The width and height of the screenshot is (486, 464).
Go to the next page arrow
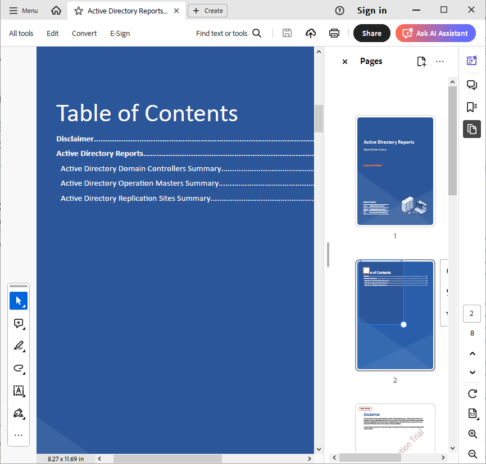473,373
